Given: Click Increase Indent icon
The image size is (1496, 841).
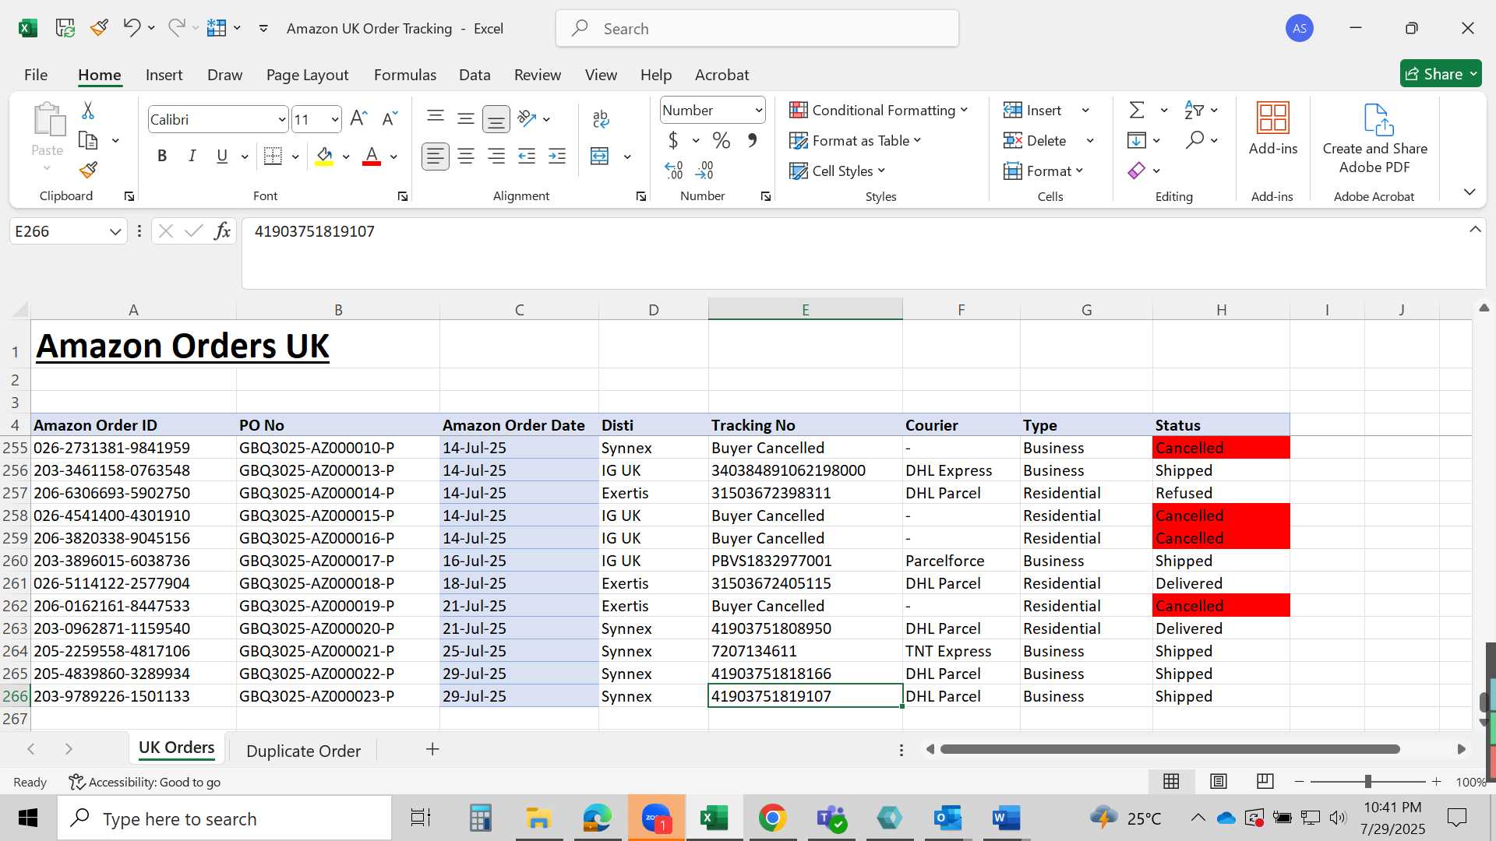Looking at the screenshot, I should click(557, 157).
